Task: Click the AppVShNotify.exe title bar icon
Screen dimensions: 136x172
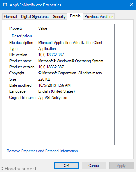Action: (5, 5)
